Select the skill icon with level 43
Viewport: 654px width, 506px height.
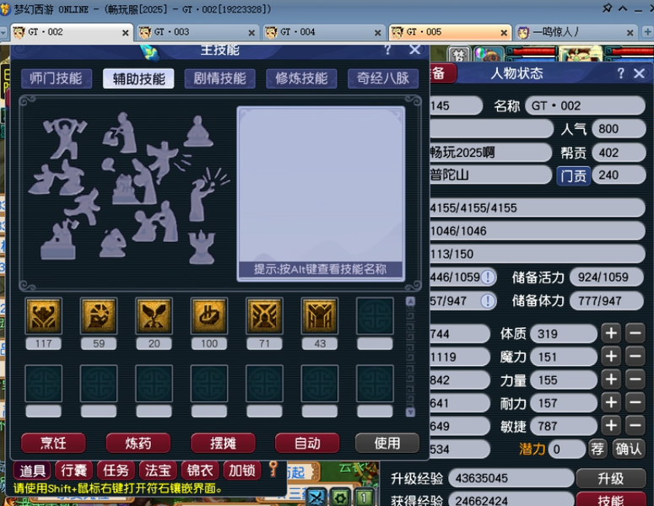[320, 316]
